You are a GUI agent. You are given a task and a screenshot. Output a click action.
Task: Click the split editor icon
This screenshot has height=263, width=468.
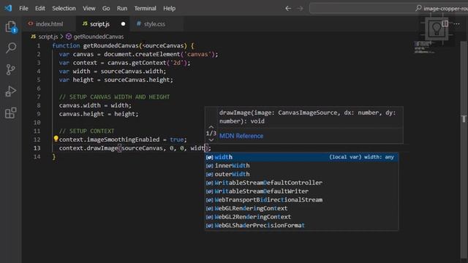tap(445, 23)
